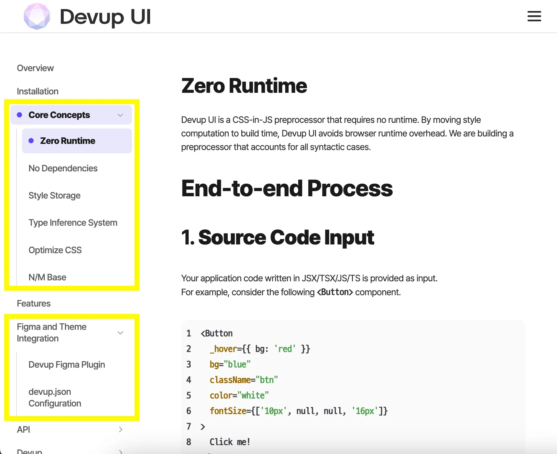Viewport: 557px width, 454px height.
Task: Expand the Devup section arrow
Action: tap(120, 451)
